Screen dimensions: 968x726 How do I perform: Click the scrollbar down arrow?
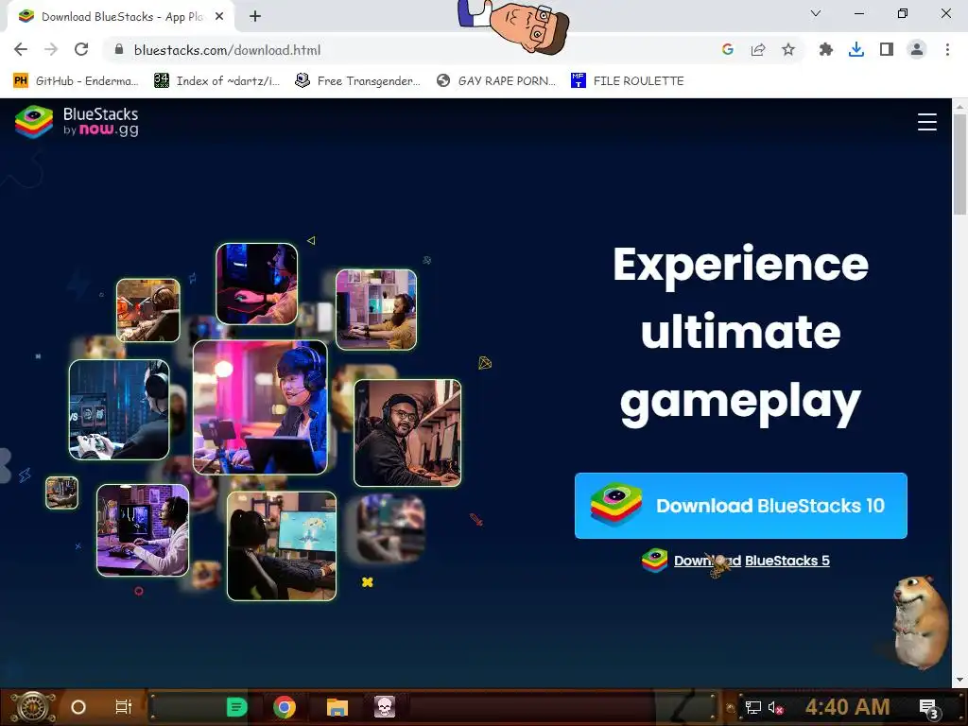[959, 681]
